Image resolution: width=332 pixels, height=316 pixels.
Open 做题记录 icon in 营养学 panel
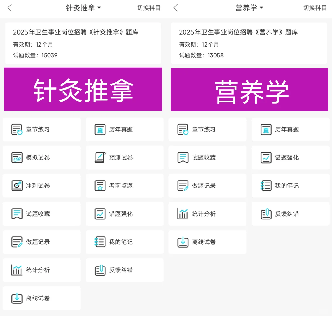pyautogui.click(x=183, y=186)
